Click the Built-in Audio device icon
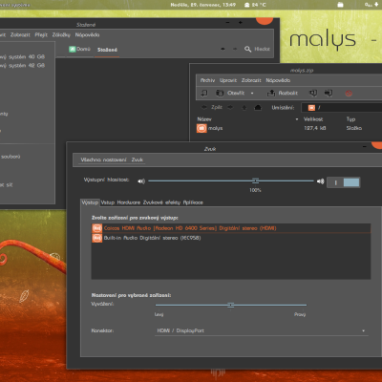The height and width of the screenshot is (382, 382). 96,238
